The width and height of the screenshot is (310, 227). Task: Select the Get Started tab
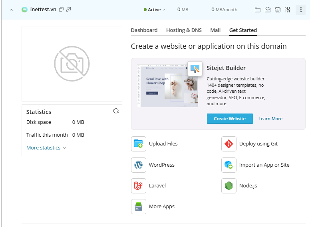point(243,30)
